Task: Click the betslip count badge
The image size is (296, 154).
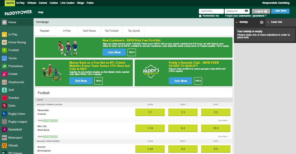Action: point(262,22)
